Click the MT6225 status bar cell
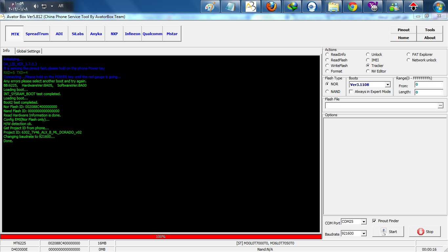The image size is (448, 252). 20,243
